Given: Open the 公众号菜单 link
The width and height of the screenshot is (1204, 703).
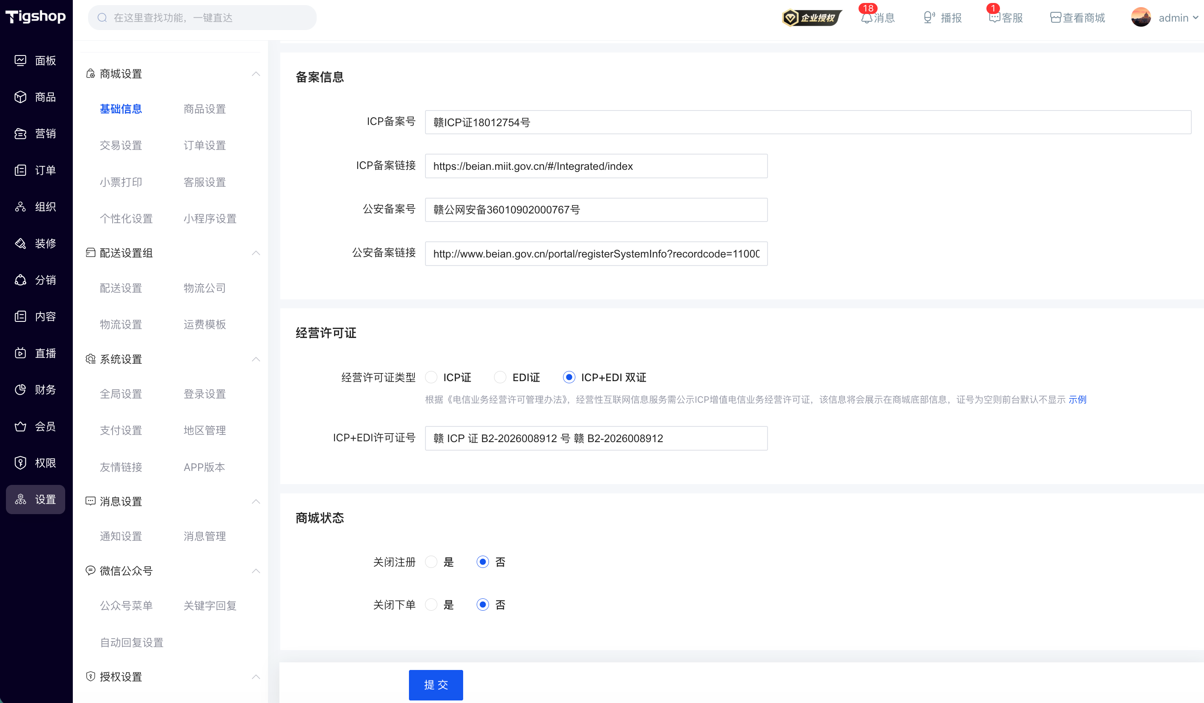Looking at the screenshot, I should [126, 606].
